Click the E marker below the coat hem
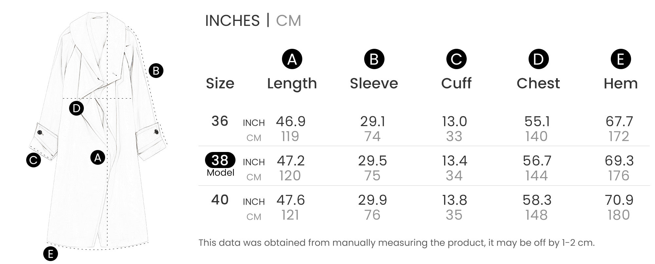This screenshot has width=655, height=264. click(50, 254)
